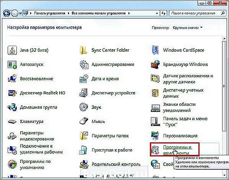The height and width of the screenshot is (180, 229).
Task: Click the Звук link text
Action: click(96, 107)
